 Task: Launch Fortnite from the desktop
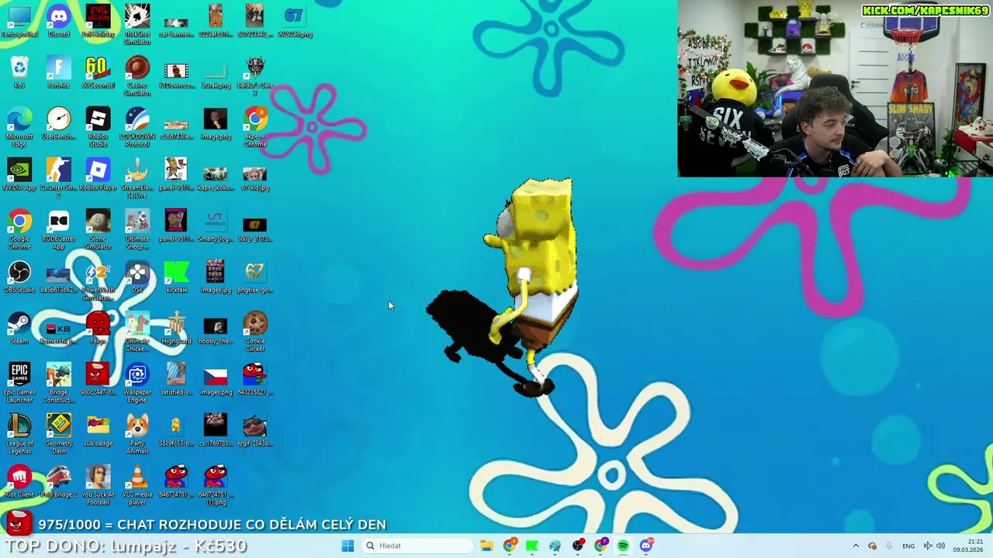[x=59, y=72]
